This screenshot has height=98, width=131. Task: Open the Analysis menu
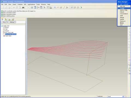tap(20, 4)
